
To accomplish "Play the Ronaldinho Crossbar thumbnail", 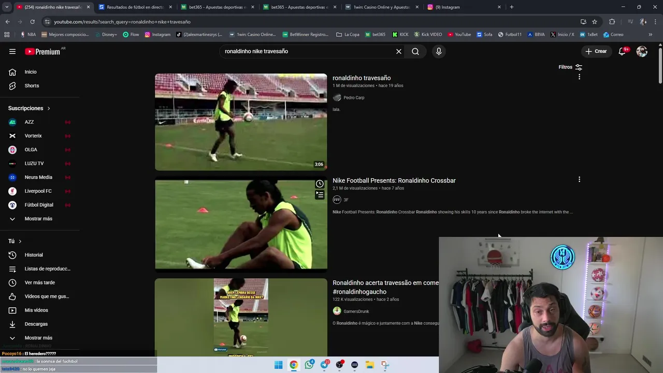I will (x=241, y=224).
